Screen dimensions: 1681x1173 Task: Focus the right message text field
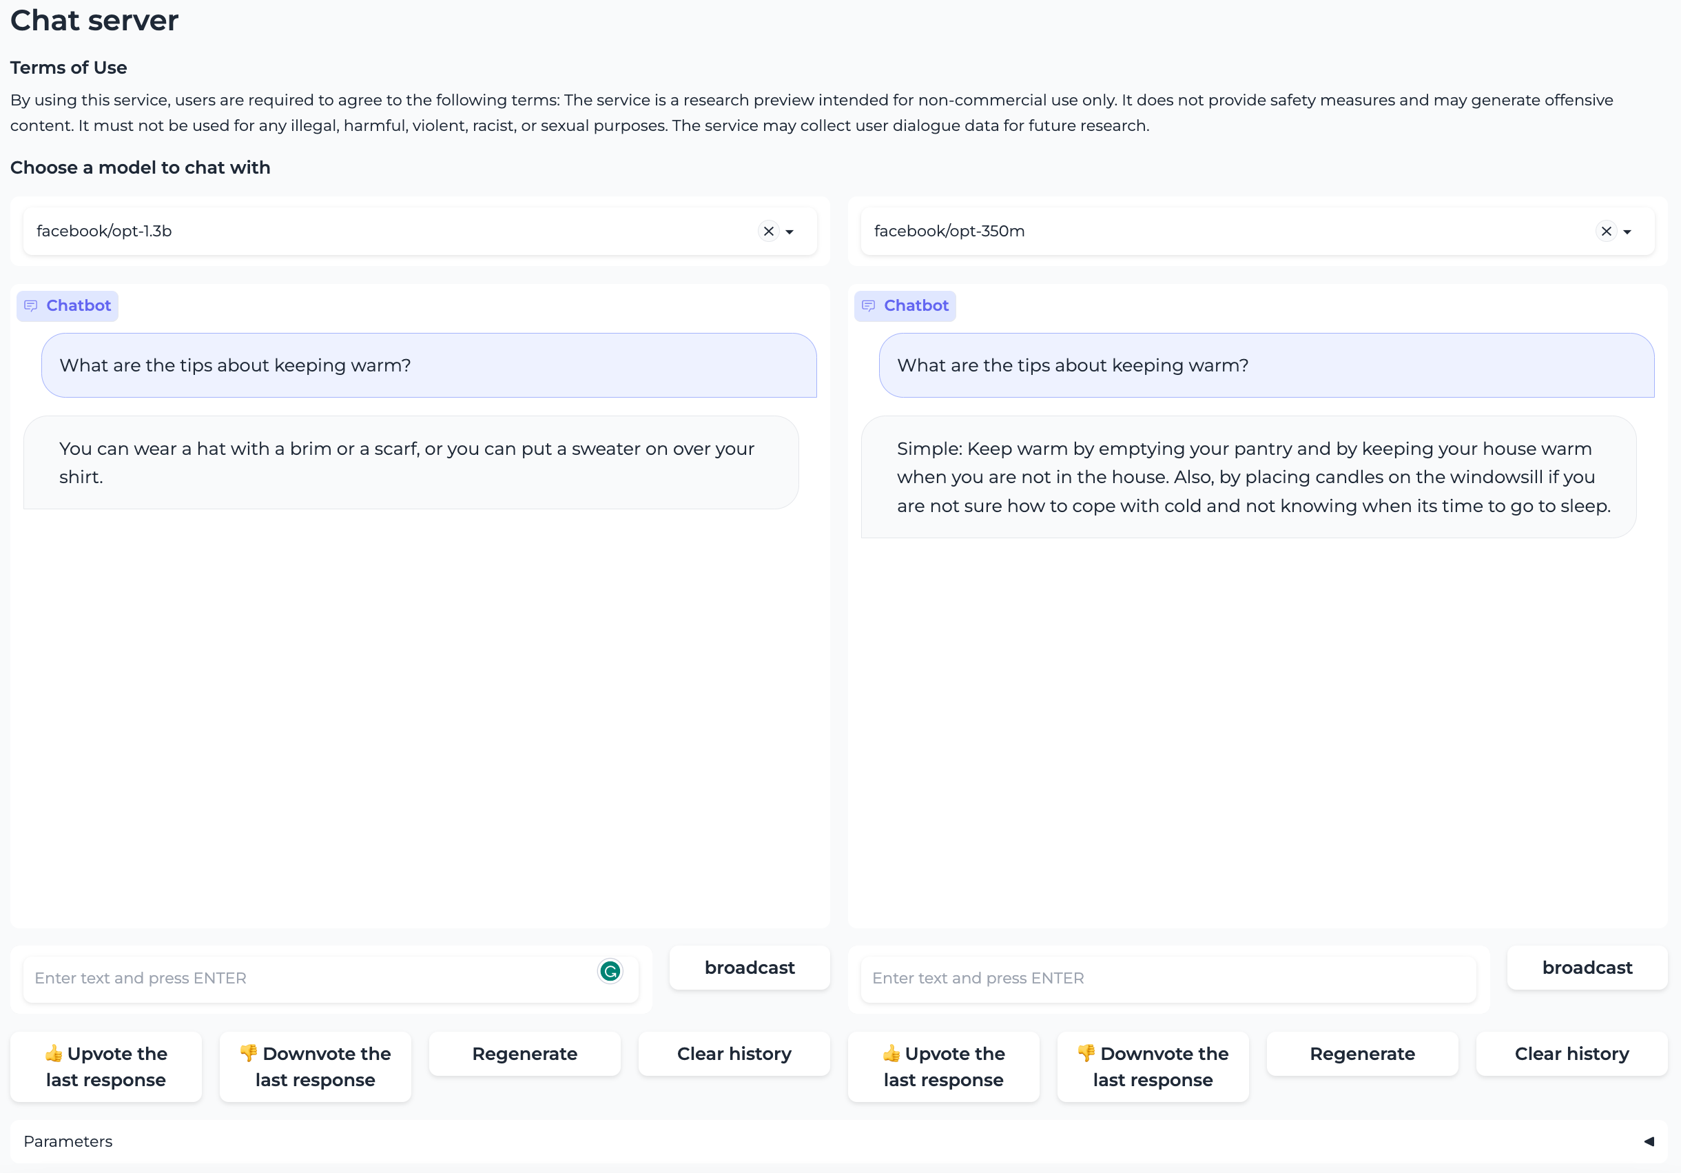(1167, 978)
